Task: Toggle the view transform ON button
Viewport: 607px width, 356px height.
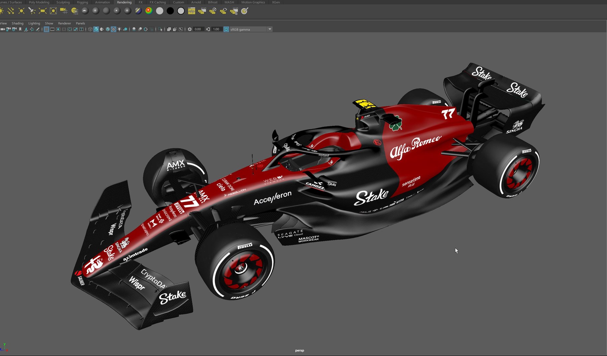Action: (226, 29)
